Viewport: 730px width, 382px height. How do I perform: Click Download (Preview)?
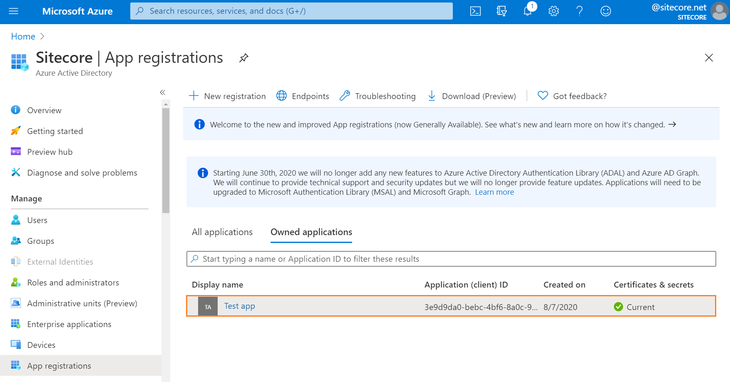(x=472, y=96)
